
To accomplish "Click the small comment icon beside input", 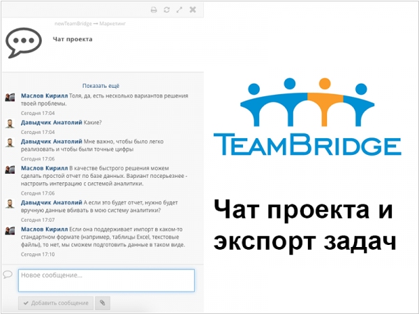I will point(8,274).
